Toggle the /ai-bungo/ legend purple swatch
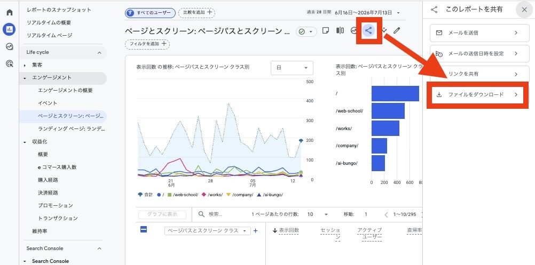535x265 pixels. (x=259, y=195)
